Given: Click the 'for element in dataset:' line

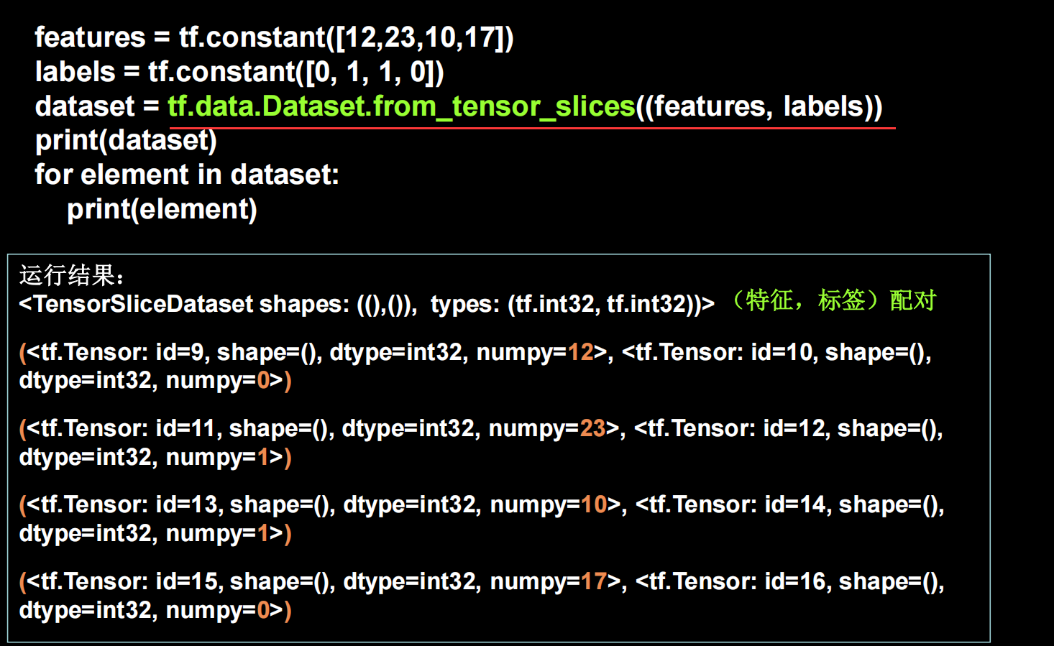Looking at the screenshot, I should pyautogui.click(x=187, y=175).
